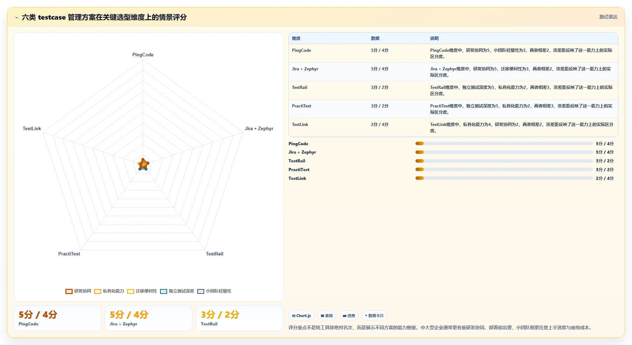632x345 pixels.
Task: Open the TestRail 3分 / 2分 card
Action: (240, 318)
